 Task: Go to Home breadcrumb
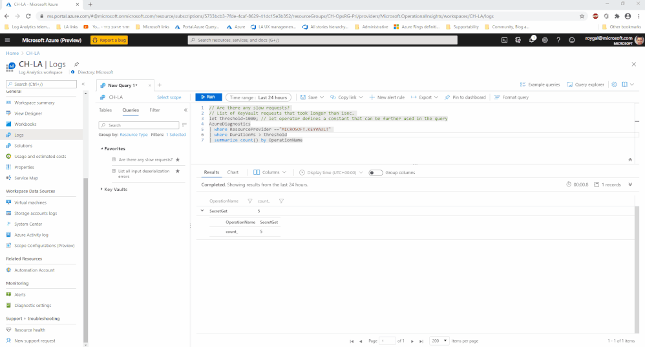point(12,53)
